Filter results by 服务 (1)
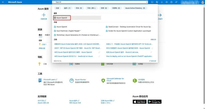205x109 pixels. pos(67,8)
